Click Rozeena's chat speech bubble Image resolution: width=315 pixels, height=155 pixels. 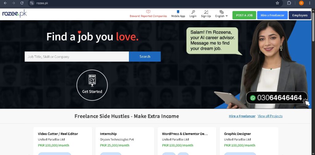[212, 41]
